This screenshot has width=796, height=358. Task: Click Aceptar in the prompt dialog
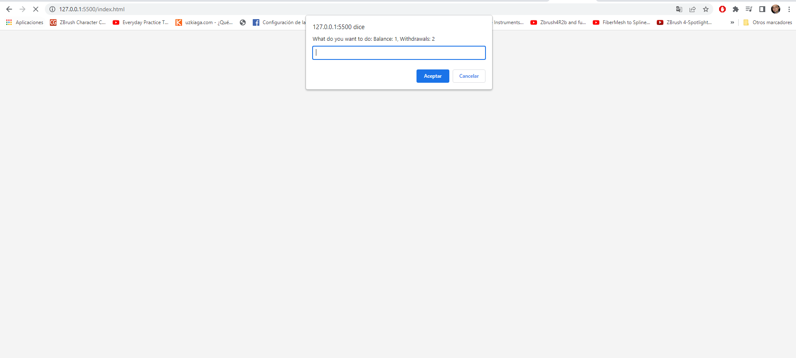[433, 76]
